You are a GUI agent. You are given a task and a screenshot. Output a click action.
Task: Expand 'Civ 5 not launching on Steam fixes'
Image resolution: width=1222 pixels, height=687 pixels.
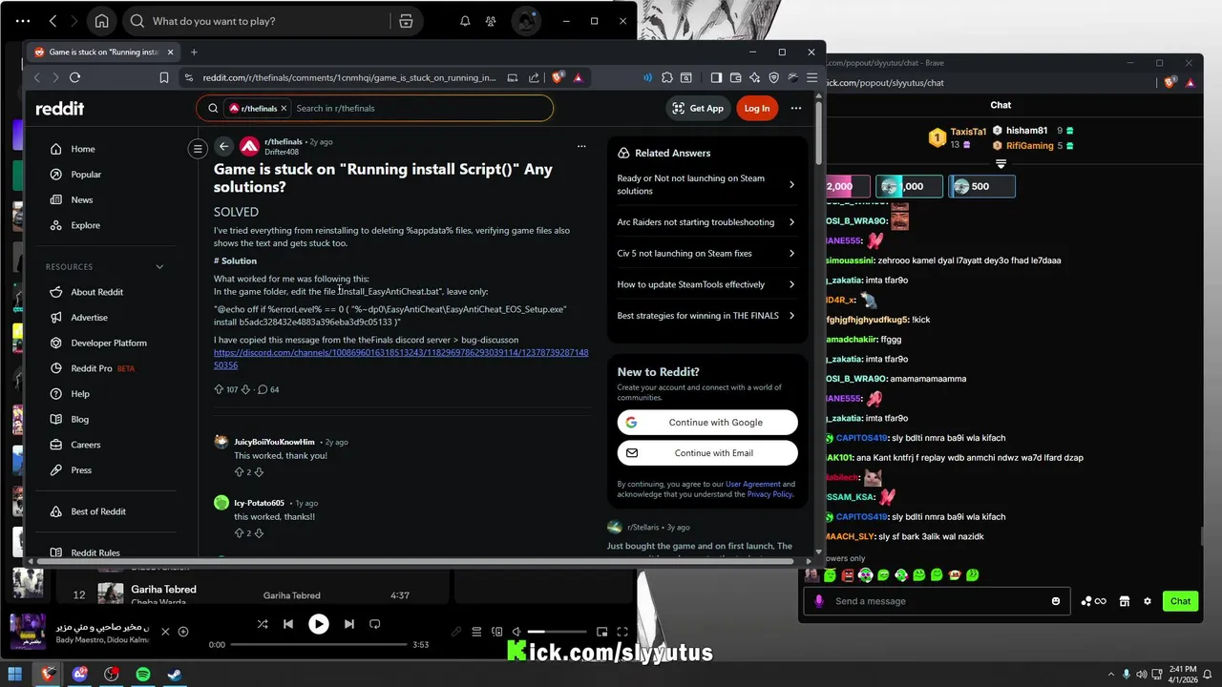click(705, 253)
